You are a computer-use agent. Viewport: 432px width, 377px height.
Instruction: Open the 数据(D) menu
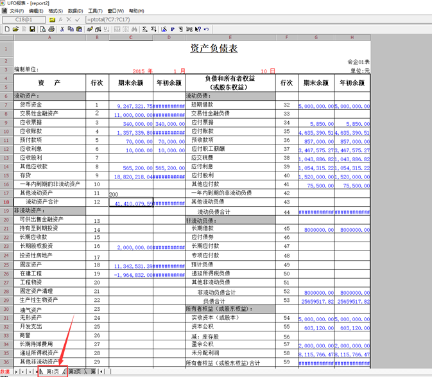pos(76,11)
